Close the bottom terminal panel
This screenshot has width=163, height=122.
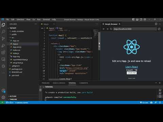click(x=160, y=83)
